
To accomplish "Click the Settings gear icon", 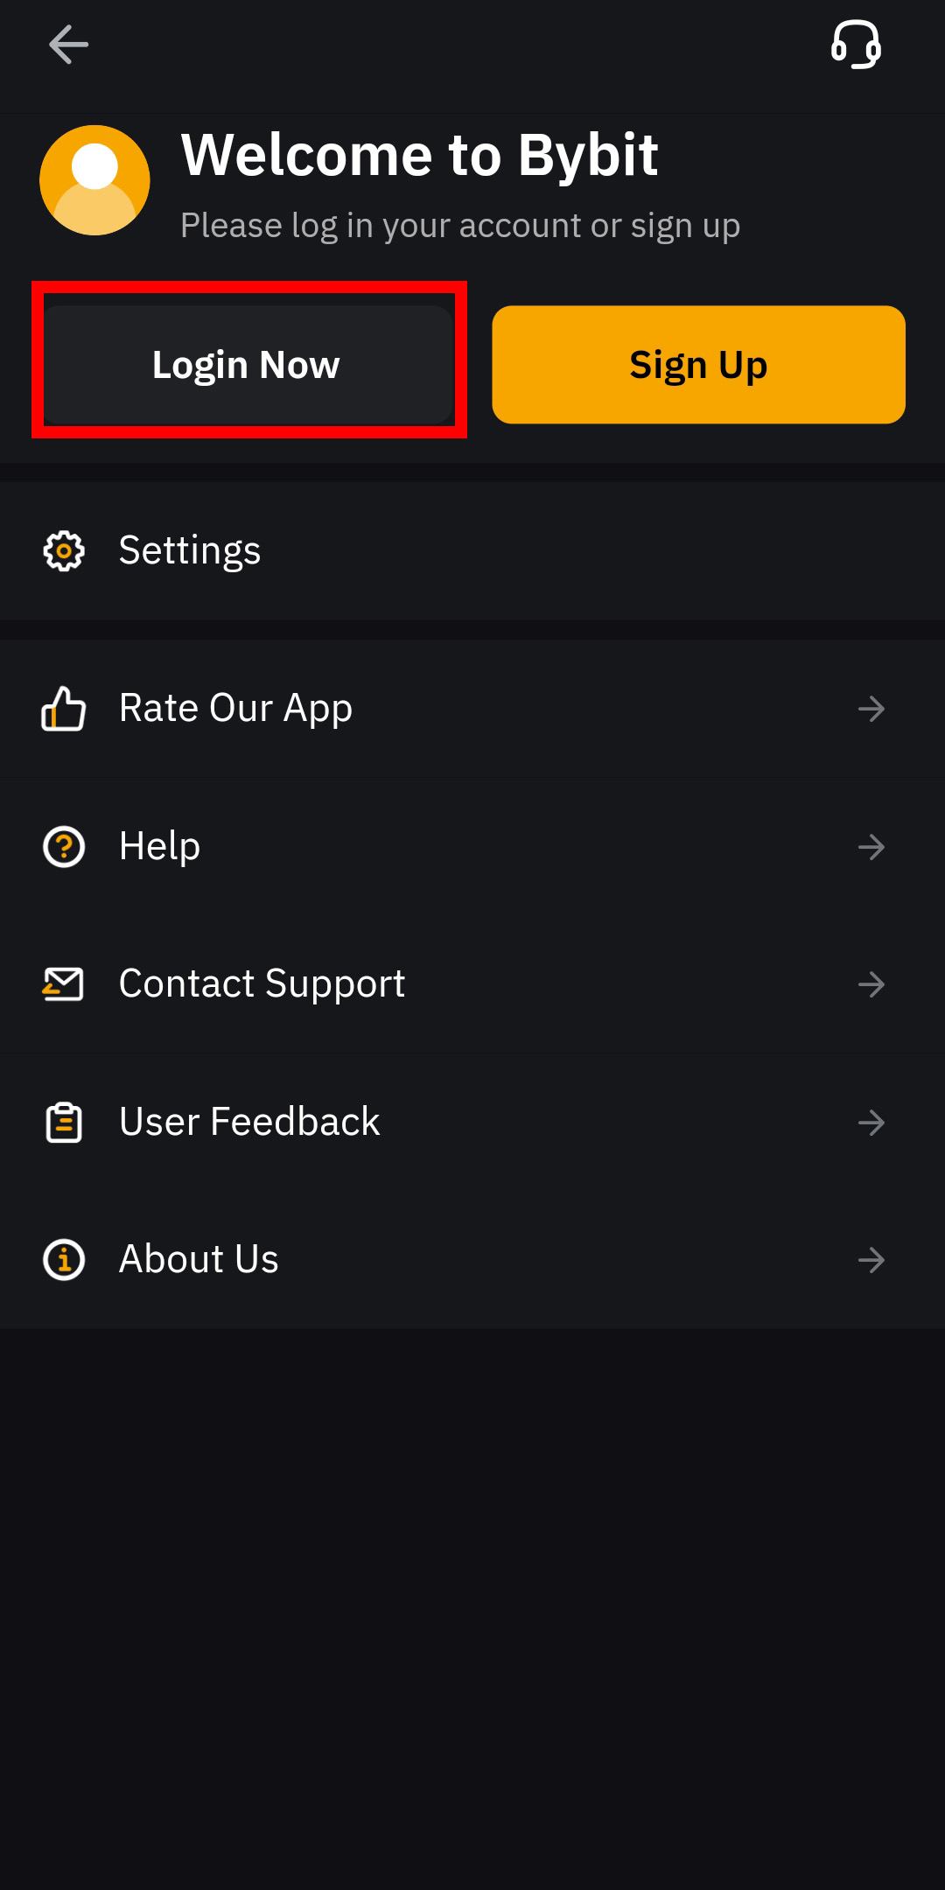I will coord(64,551).
